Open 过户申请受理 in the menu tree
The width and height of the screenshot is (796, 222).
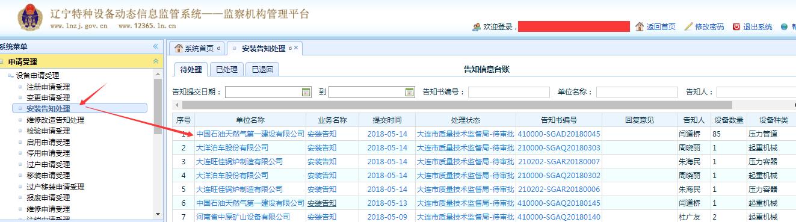(48, 165)
